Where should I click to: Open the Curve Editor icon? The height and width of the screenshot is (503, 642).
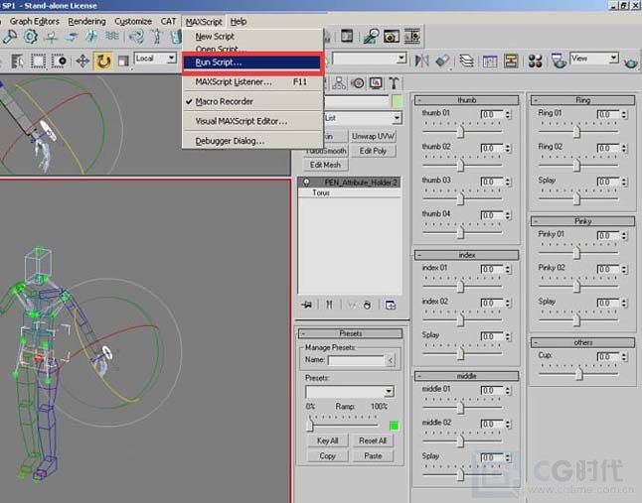[x=490, y=61]
